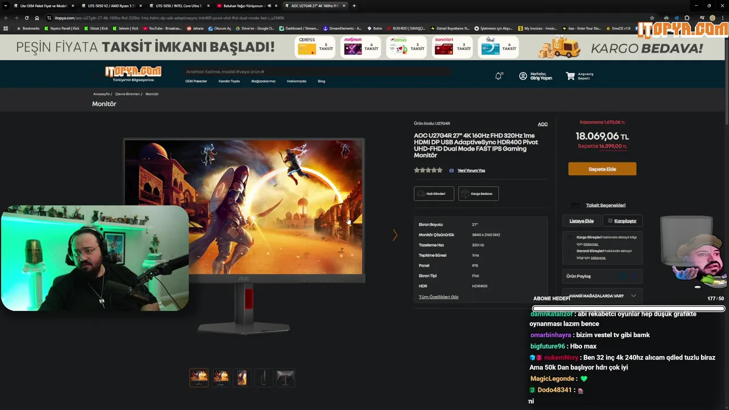
Task: Open a new browser tab with plus
Action: pos(354,6)
